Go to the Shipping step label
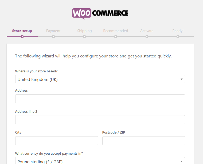Viewport: 203px width, 164px height. (84, 31)
